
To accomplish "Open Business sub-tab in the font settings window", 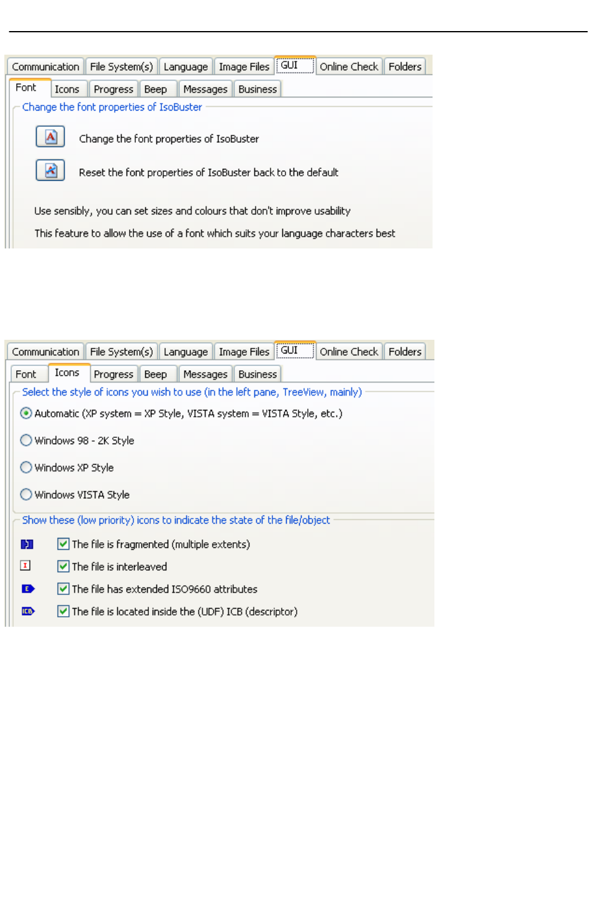I will (258, 89).
